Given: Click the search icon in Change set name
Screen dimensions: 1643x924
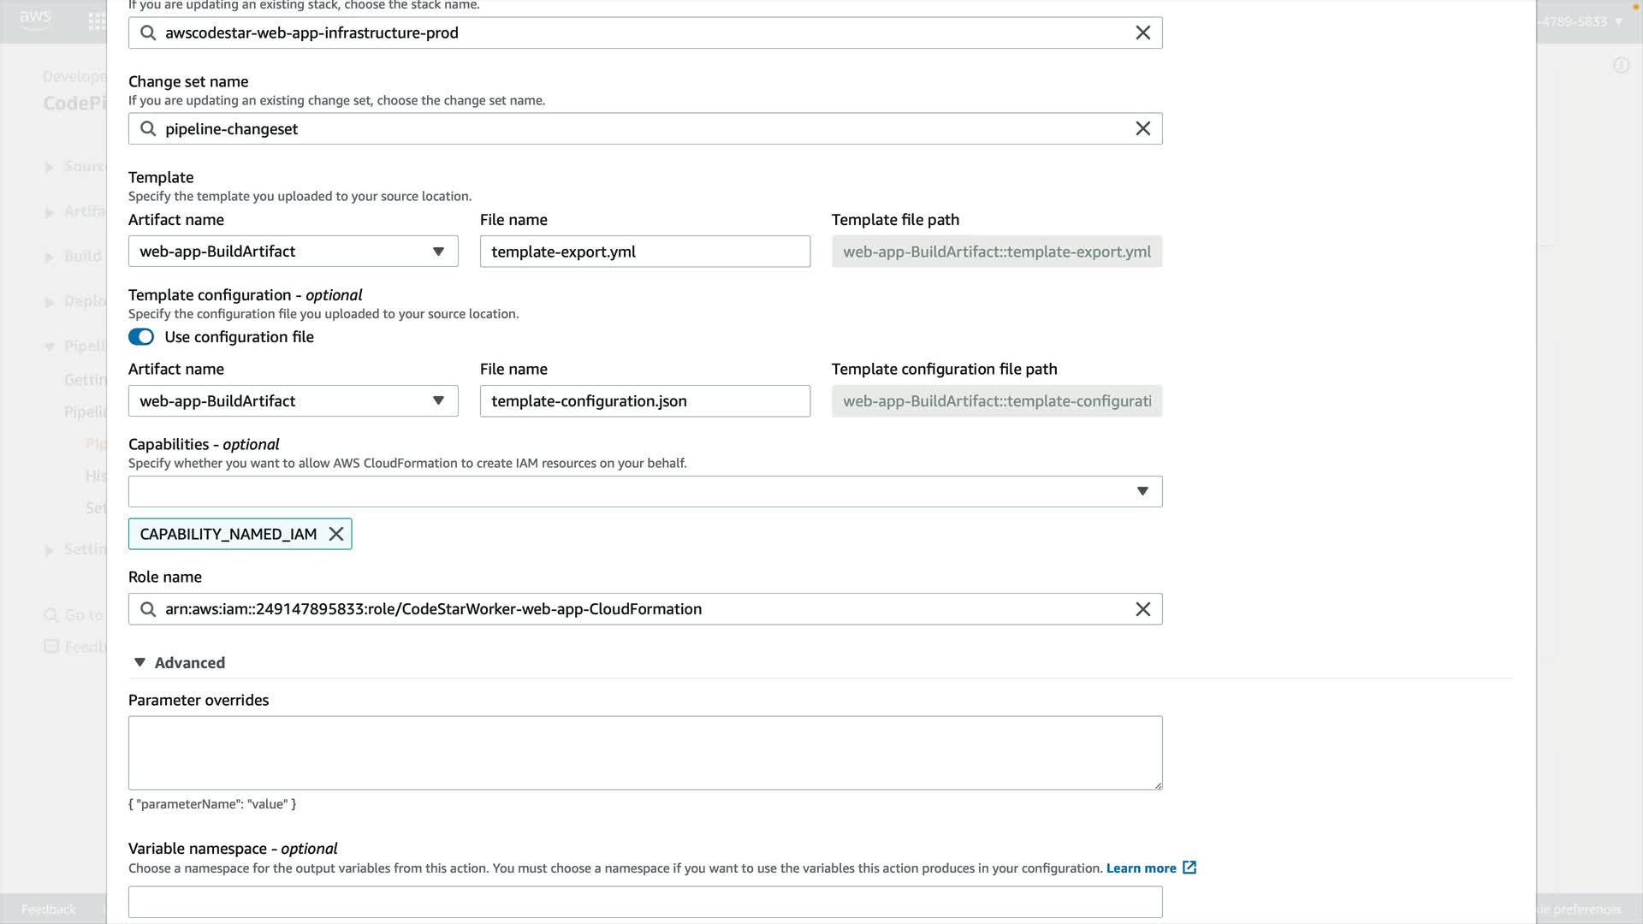Looking at the screenshot, I should [148, 128].
